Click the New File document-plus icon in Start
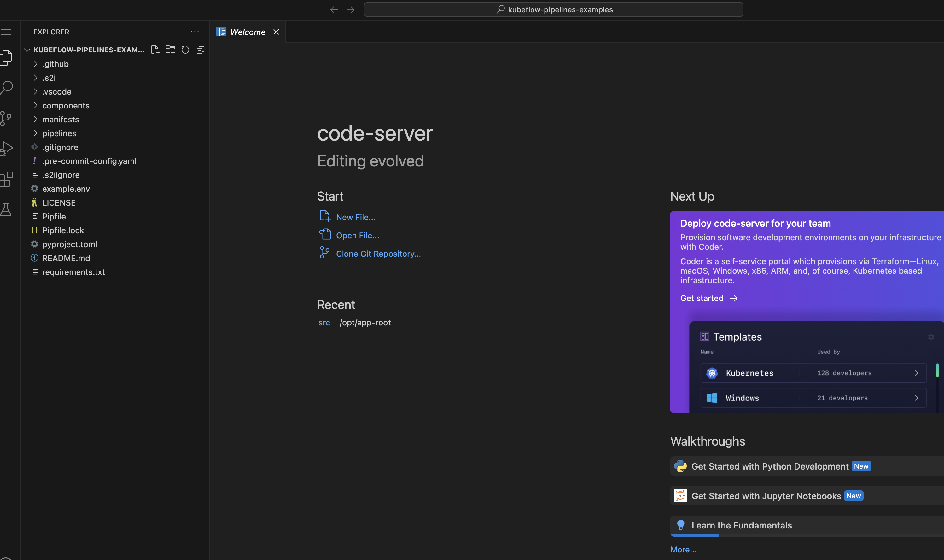944x560 pixels. pyautogui.click(x=325, y=216)
